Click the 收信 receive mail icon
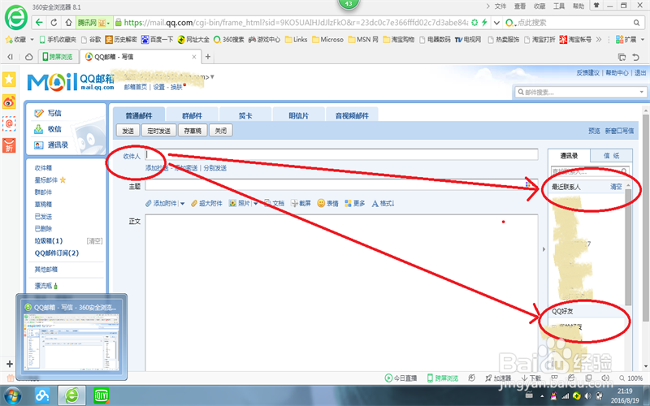 (38, 129)
